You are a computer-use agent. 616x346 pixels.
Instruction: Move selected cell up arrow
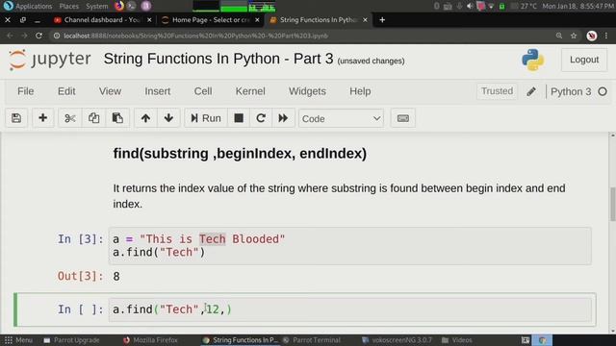pyautogui.click(x=145, y=118)
